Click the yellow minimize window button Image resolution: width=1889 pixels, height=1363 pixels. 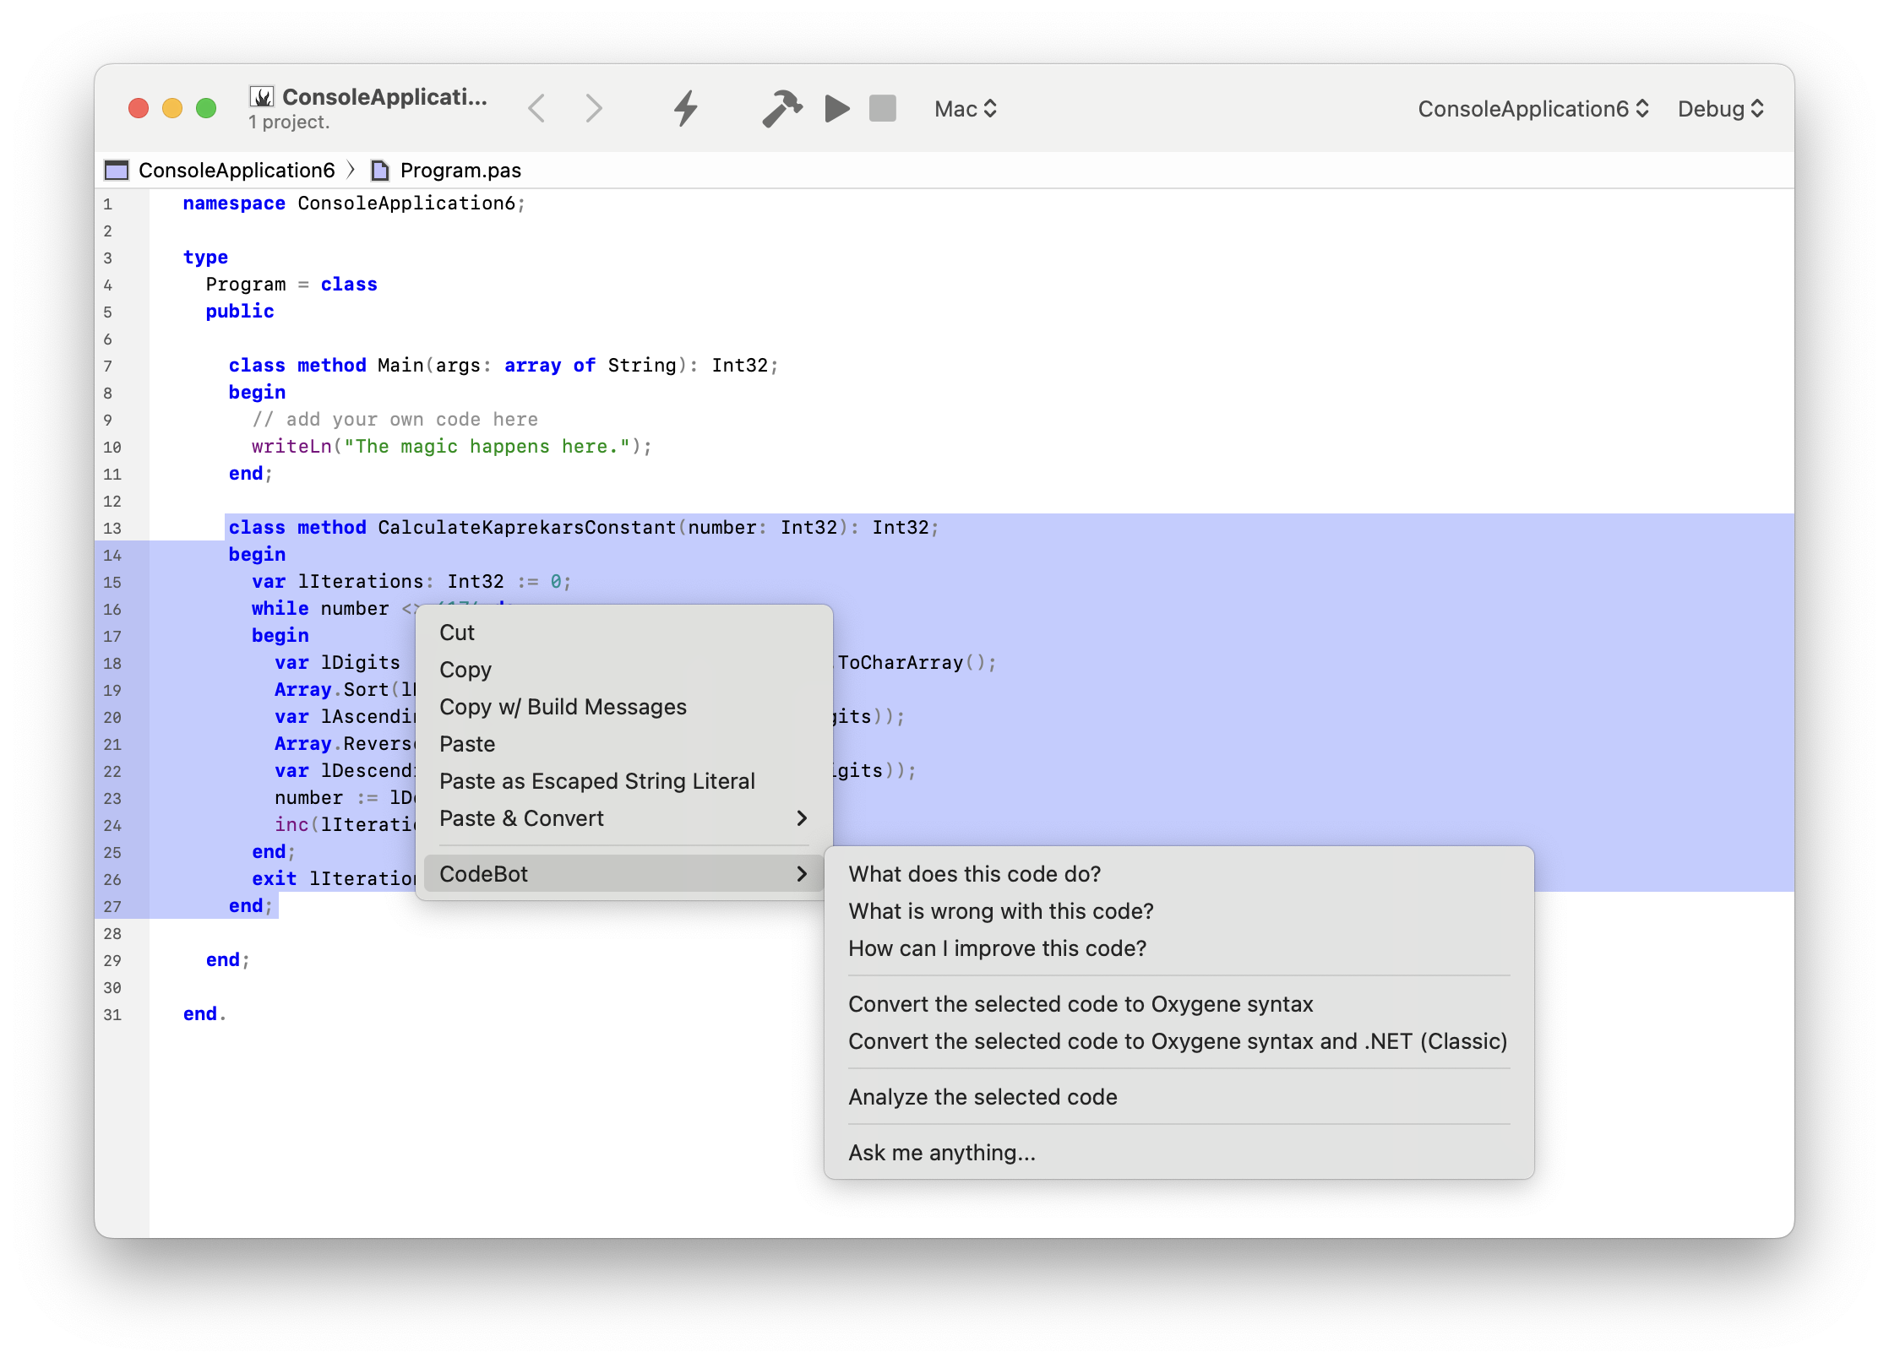point(172,108)
